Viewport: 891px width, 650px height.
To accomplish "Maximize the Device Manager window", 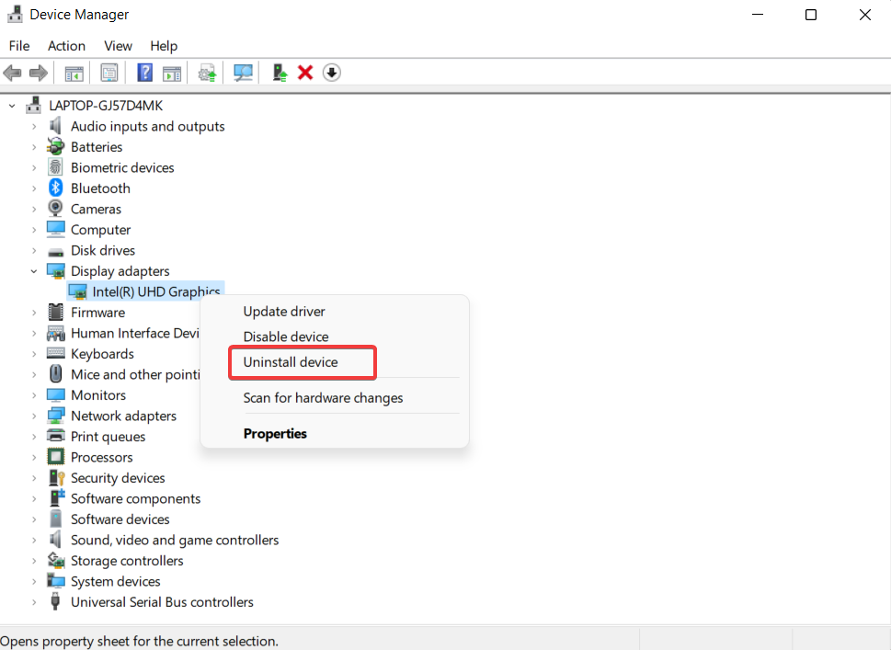I will tap(811, 15).
